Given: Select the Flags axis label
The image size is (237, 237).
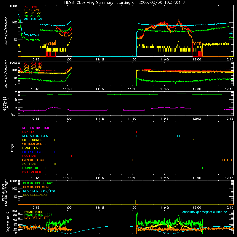Looking at the screenshot, I should tap(12, 148).
